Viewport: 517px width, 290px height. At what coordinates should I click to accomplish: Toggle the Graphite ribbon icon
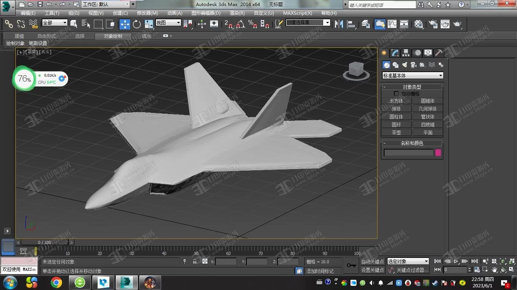click(x=380, y=24)
